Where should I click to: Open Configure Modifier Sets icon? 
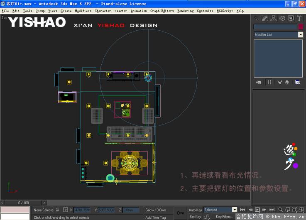pos(297,82)
